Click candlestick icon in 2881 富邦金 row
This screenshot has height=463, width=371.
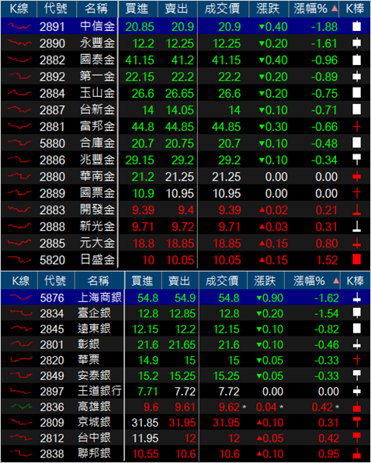(x=356, y=126)
